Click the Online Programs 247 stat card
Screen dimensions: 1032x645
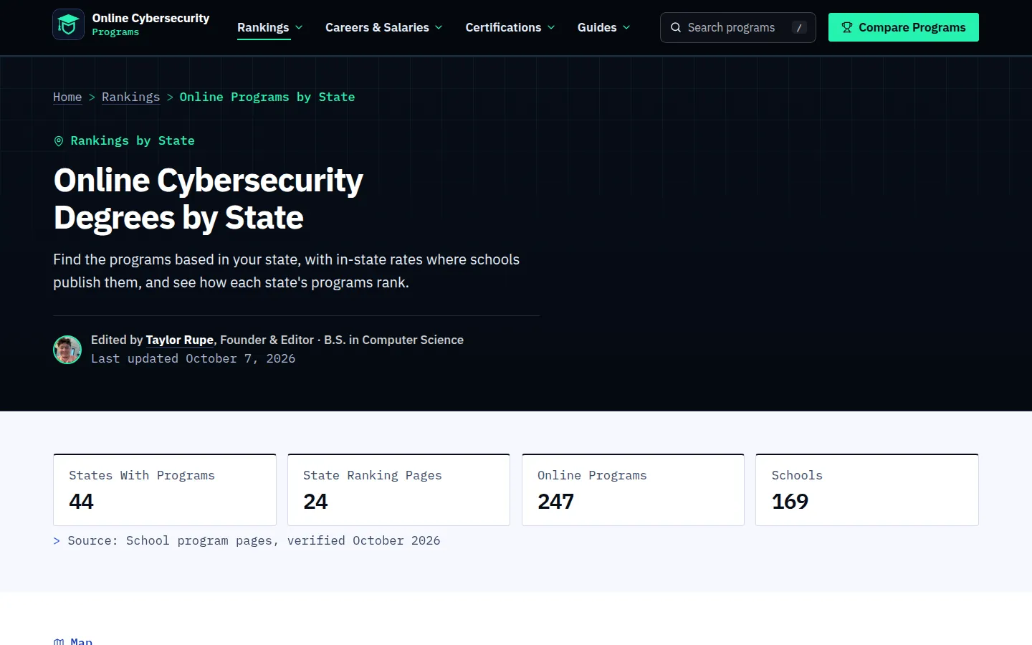click(633, 489)
